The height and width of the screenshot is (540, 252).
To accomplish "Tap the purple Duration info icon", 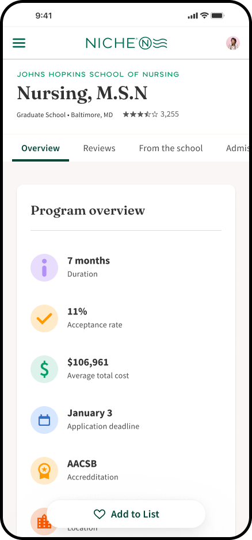I will 44,268.
